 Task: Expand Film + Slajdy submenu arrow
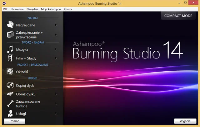(x=56, y=58)
